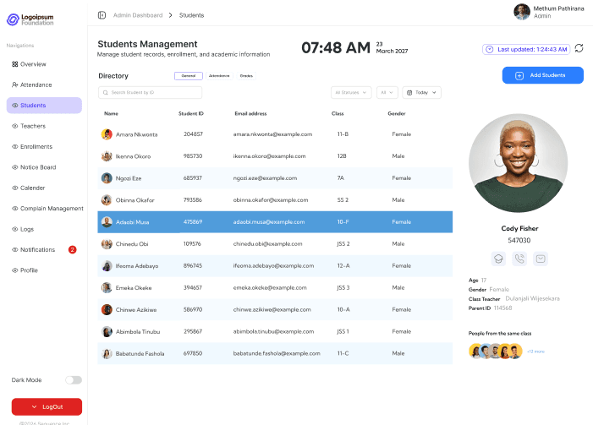Click email emeka.okeke@example.com

pyautogui.click(x=270, y=287)
